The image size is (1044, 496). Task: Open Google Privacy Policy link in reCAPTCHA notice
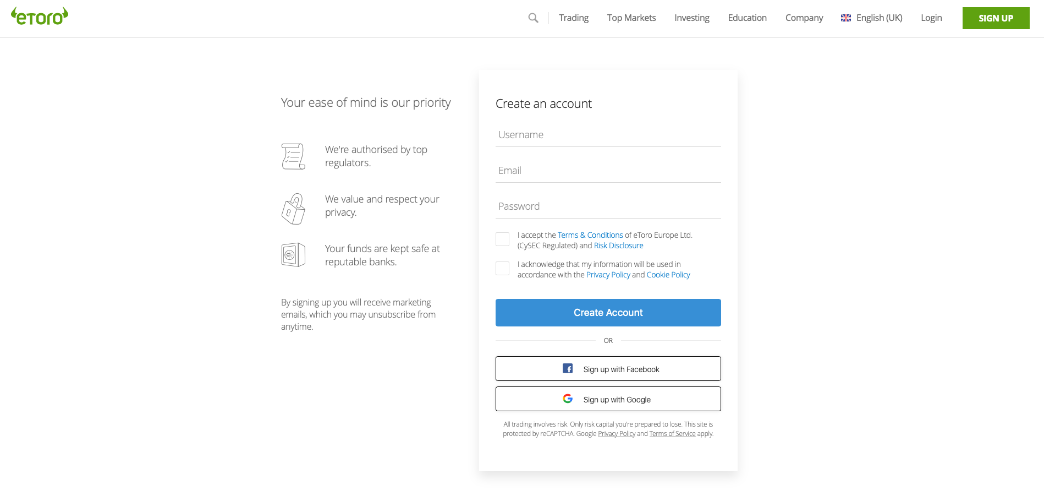click(617, 434)
